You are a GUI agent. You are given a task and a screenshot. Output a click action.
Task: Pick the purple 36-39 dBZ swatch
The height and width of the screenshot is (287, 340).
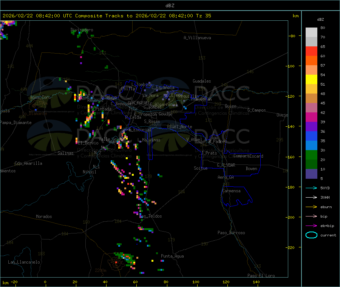(x=311, y=127)
